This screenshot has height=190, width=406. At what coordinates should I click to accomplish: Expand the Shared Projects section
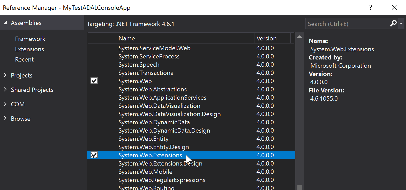5,90
